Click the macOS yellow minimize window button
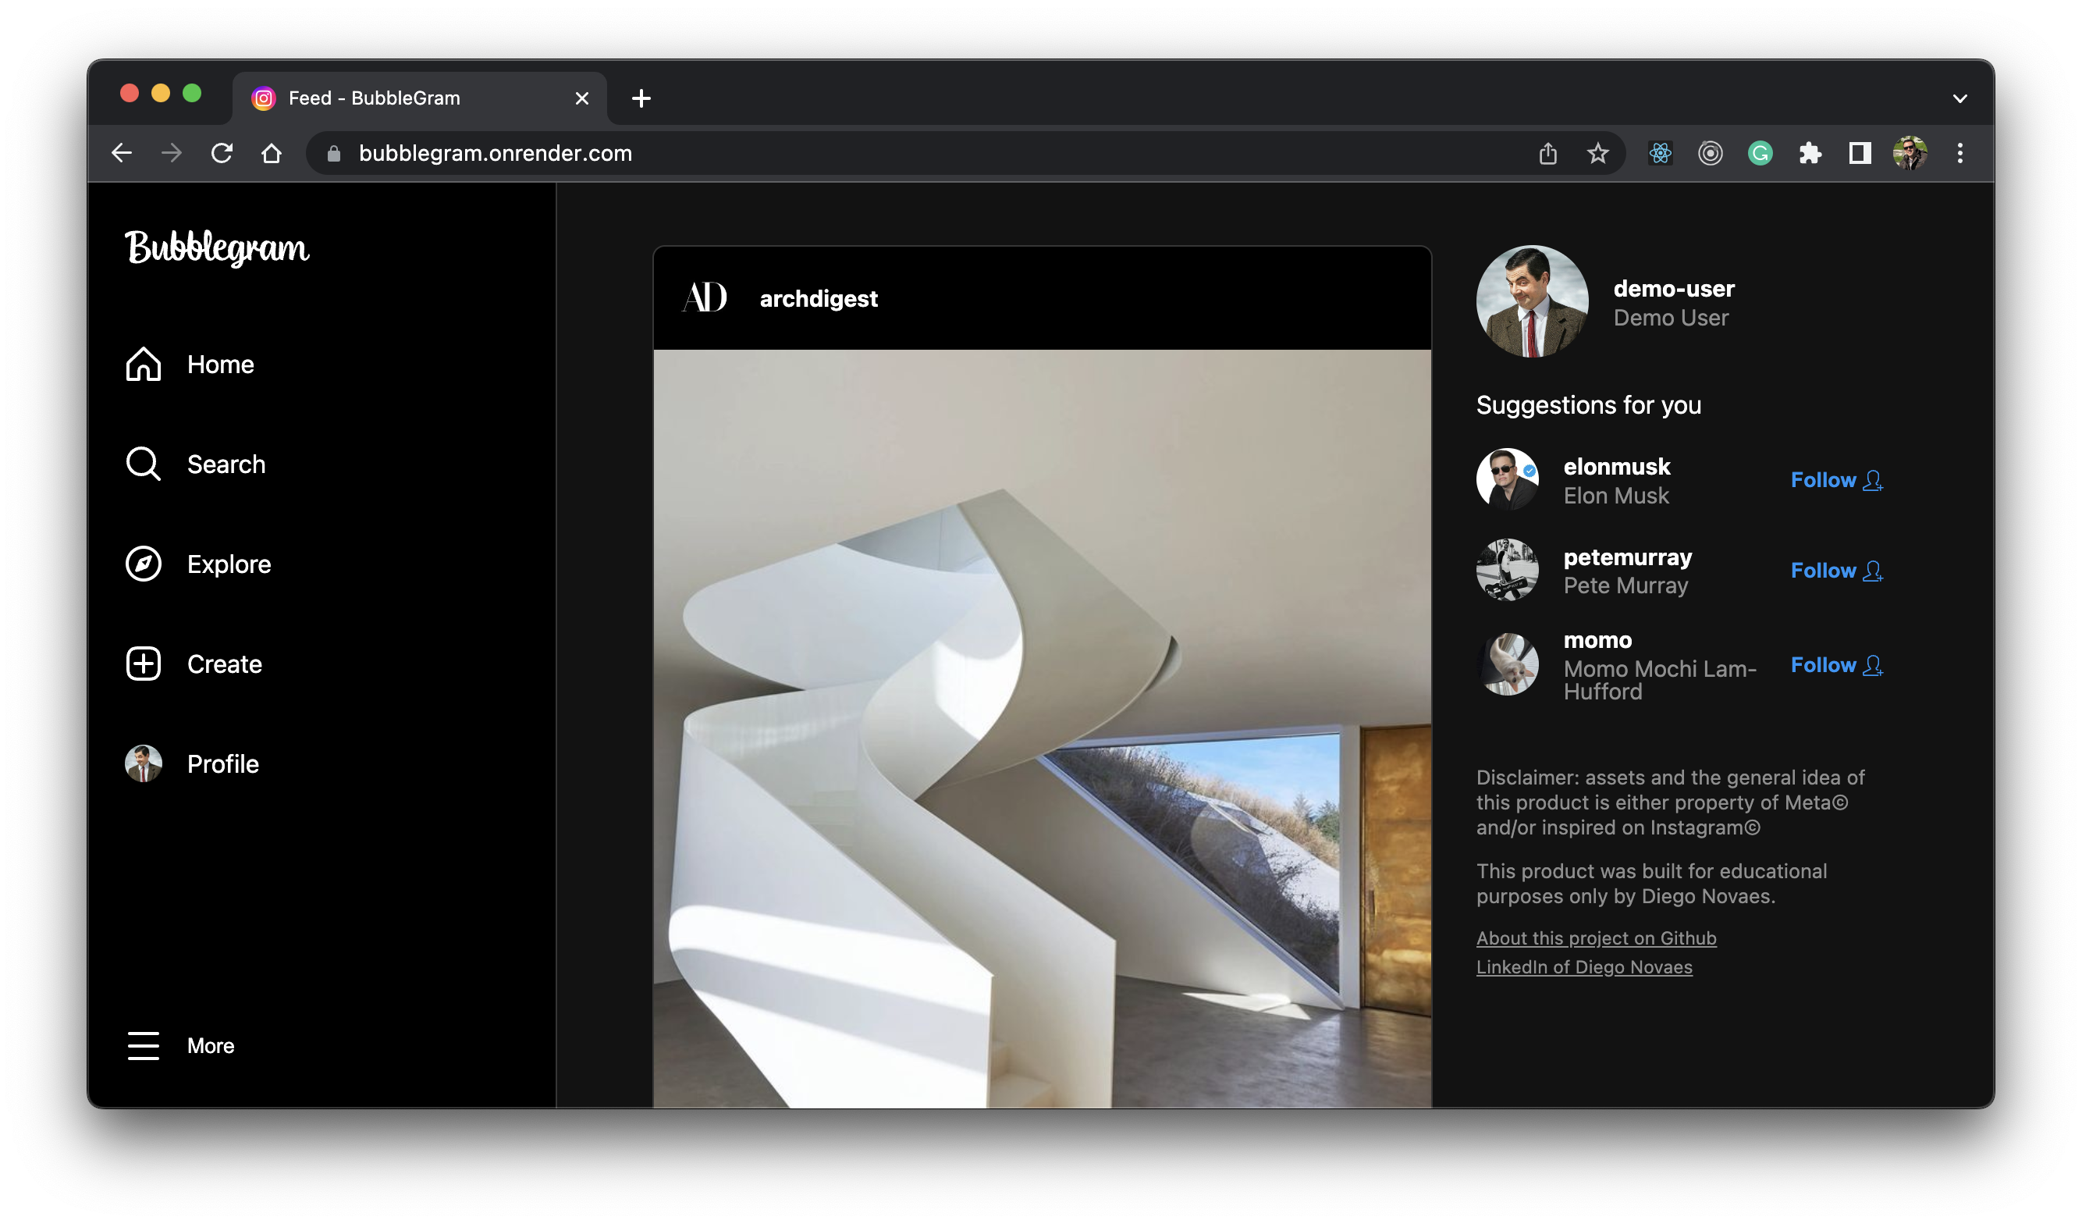 [160, 94]
